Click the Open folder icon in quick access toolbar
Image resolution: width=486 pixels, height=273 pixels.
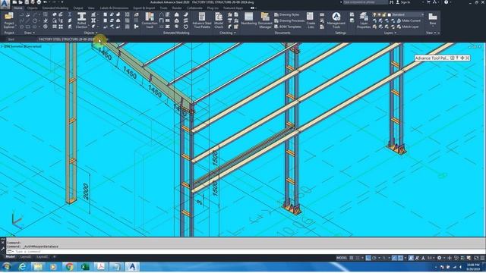pos(21,2)
